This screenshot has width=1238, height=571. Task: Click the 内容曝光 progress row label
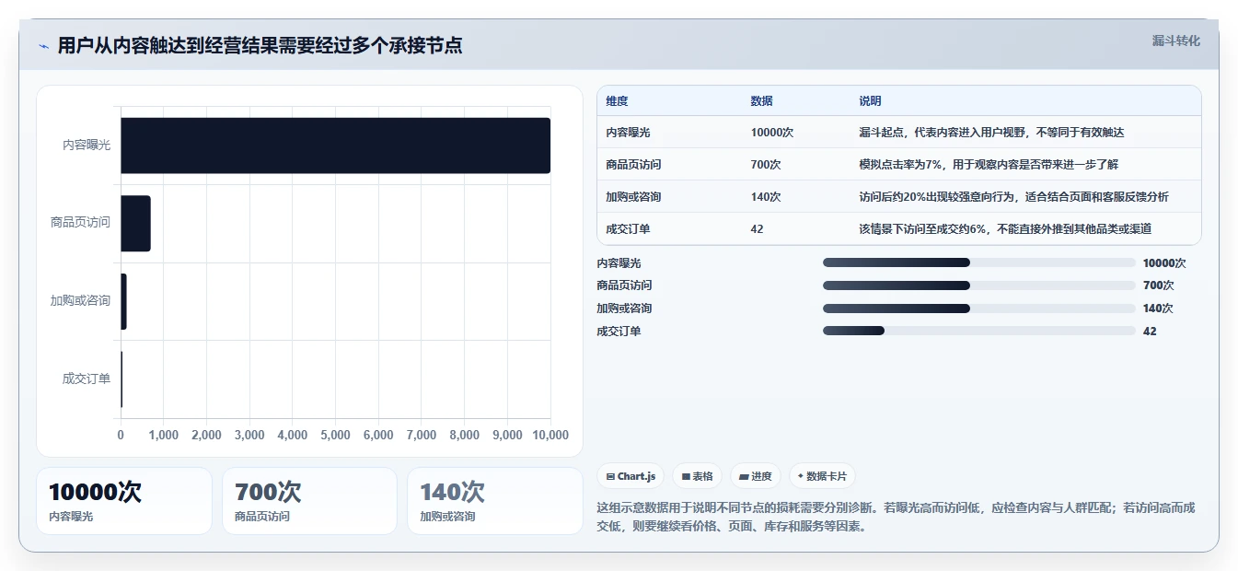coord(619,263)
